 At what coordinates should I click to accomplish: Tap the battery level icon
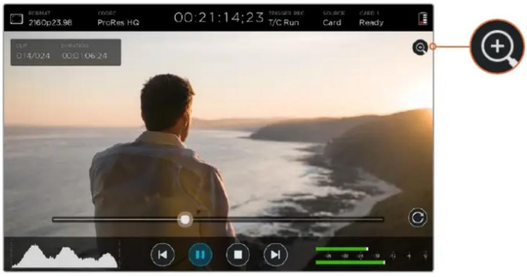coord(423,19)
